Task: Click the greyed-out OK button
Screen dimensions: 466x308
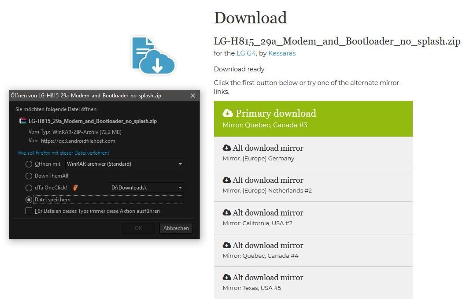Action: (x=138, y=228)
